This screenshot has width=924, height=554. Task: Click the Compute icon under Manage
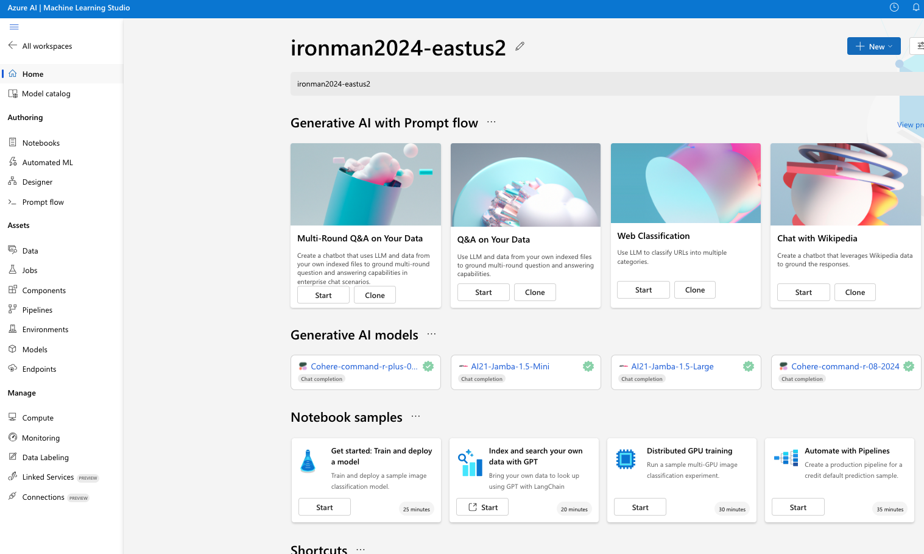(13, 417)
